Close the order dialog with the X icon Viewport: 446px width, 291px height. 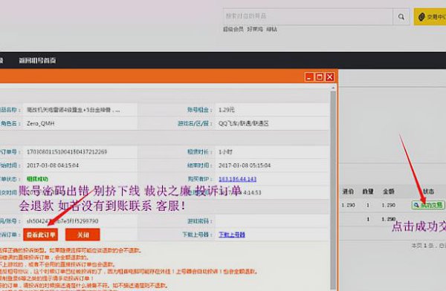click(x=329, y=77)
